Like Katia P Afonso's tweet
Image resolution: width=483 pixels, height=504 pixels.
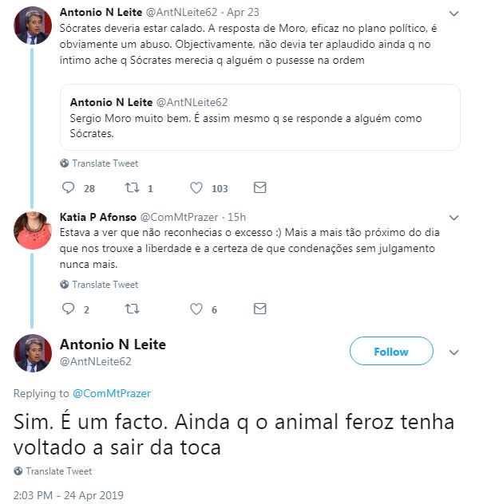tap(196, 309)
